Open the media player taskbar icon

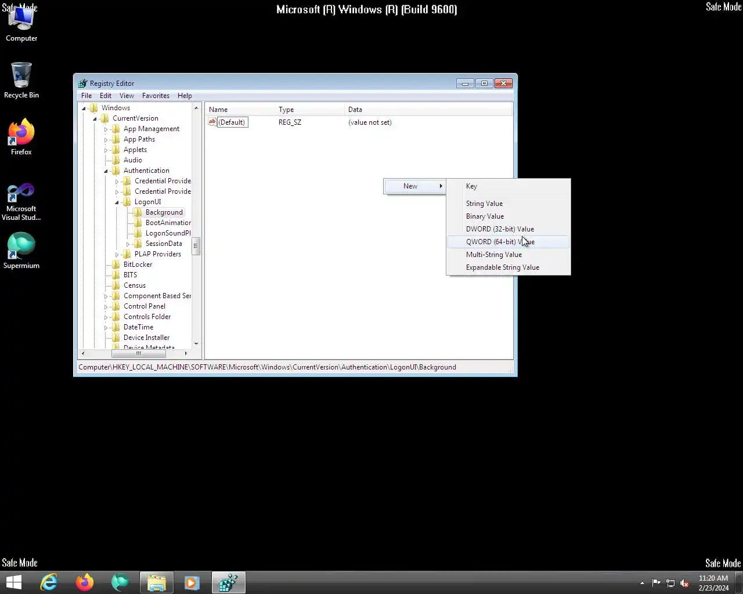click(192, 582)
